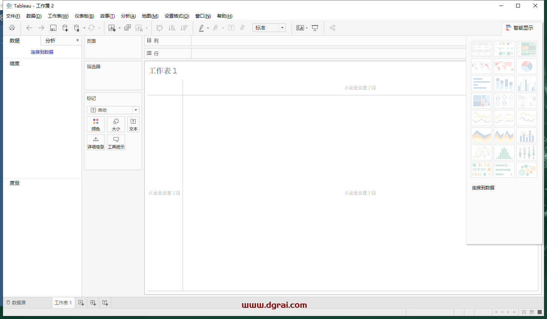Select the box plot thumbnail in Show Me
Screen dimensions: 547x319
(527, 153)
